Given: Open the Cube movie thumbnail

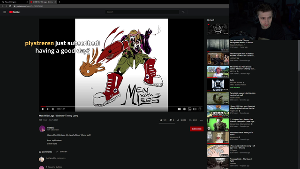Looking at the screenshot, I should click(217, 85).
